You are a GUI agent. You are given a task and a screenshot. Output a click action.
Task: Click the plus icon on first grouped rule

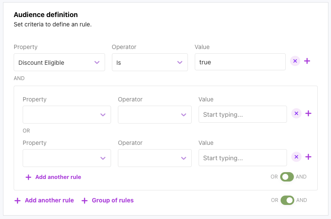[308, 113]
